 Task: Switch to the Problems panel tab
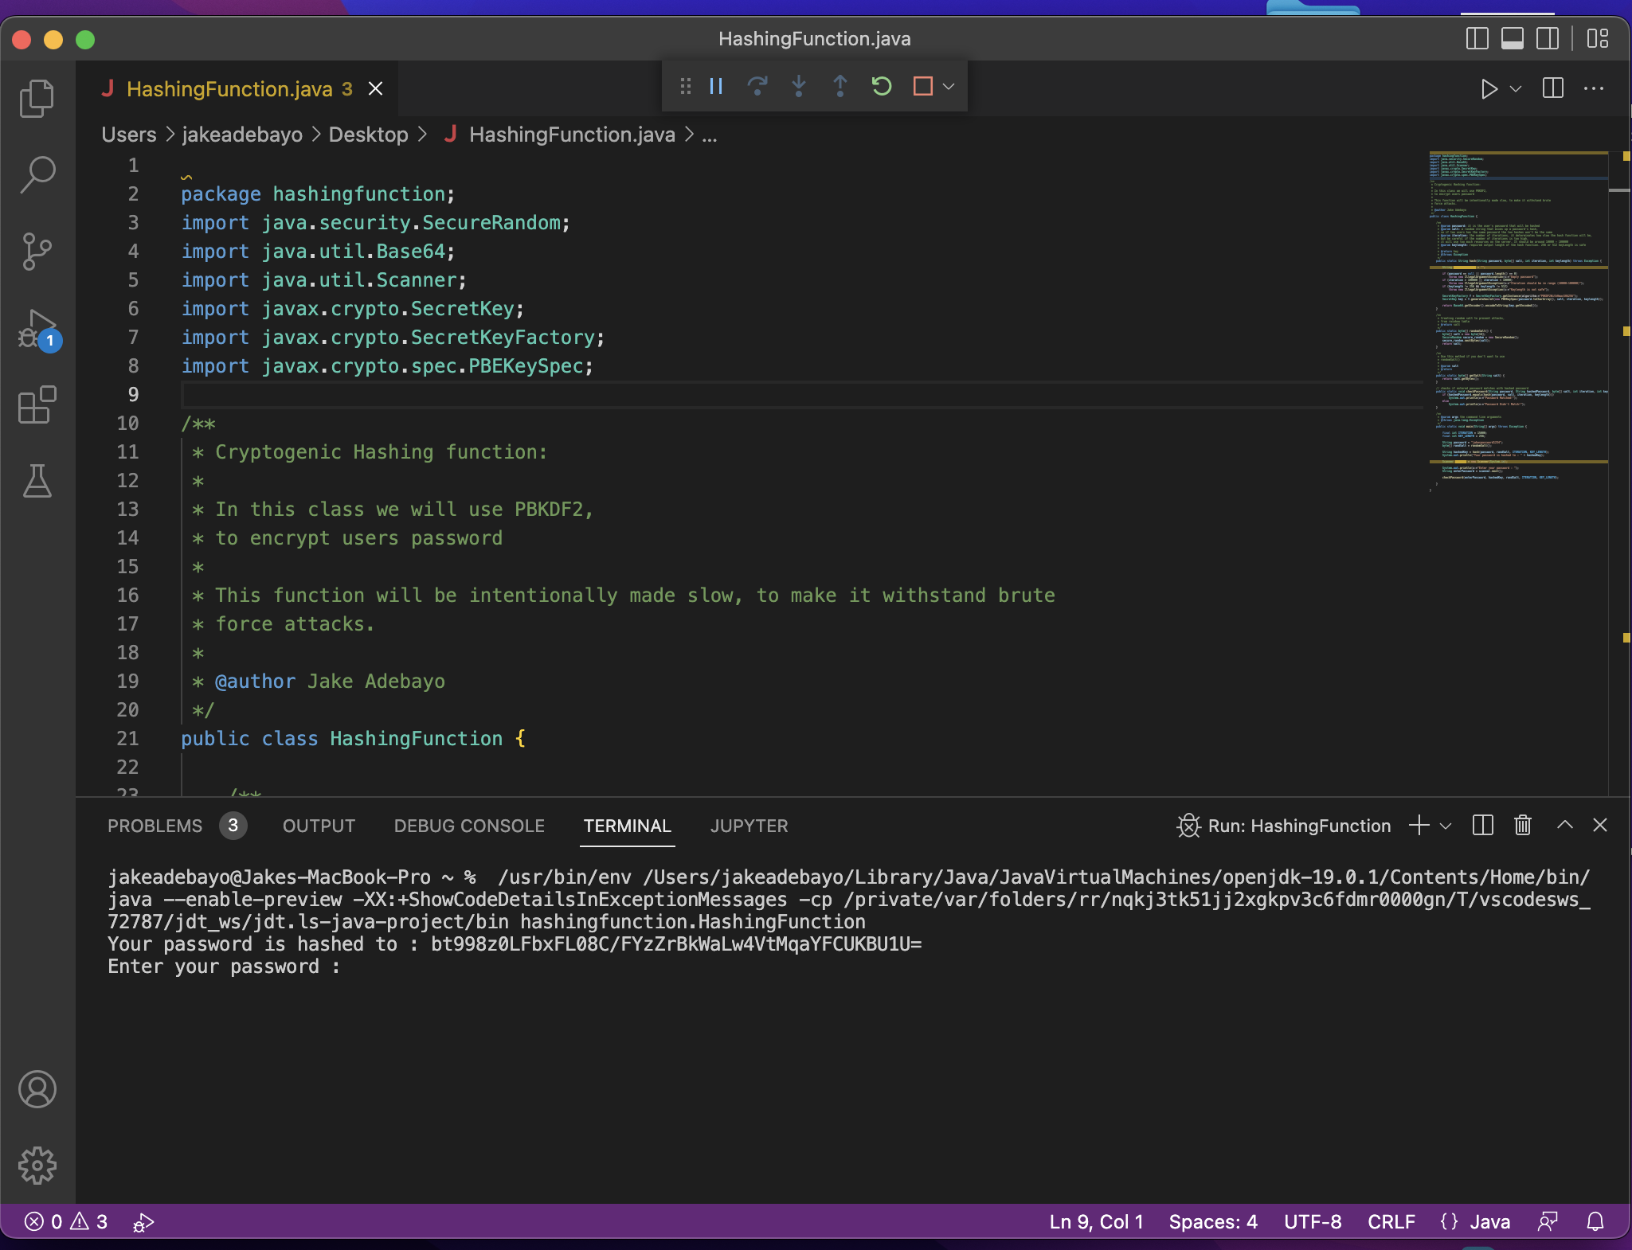[155, 826]
